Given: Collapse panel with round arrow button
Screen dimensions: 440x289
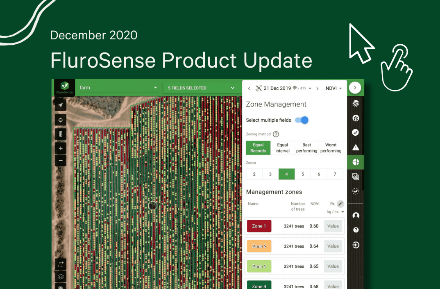Looking at the screenshot, I should pos(355,88).
